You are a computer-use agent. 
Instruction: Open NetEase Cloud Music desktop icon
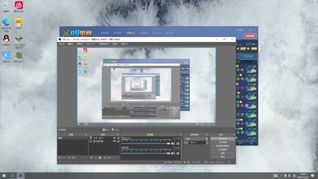click(19, 7)
